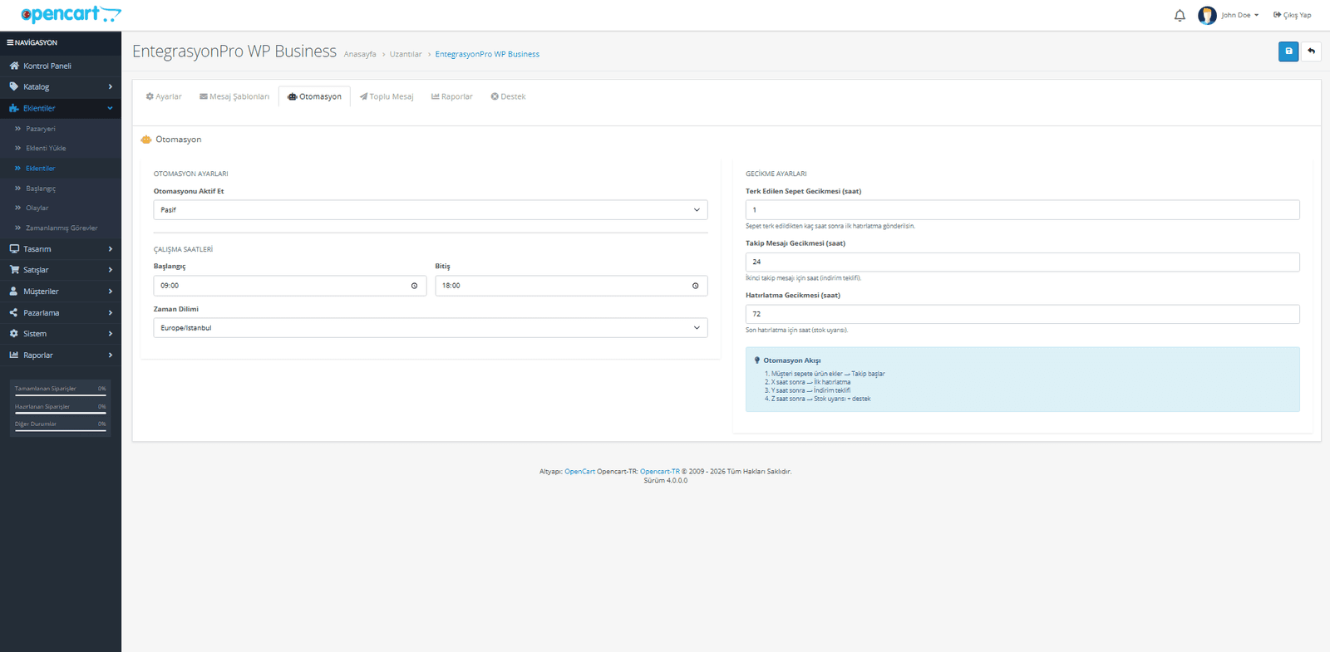Screen dimensions: 1330x652
Task: Open Eklenti Yükle in the sidebar
Action: pyautogui.click(x=46, y=149)
